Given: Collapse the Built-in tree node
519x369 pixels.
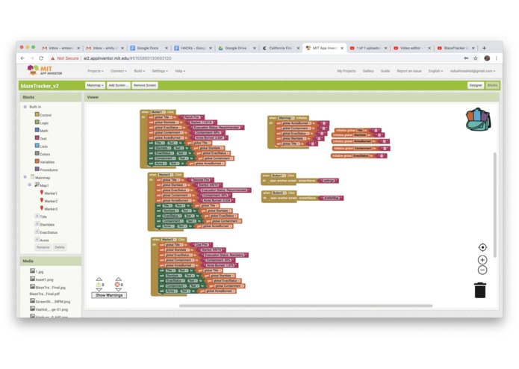Looking at the screenshot, I should click(25, 107).
